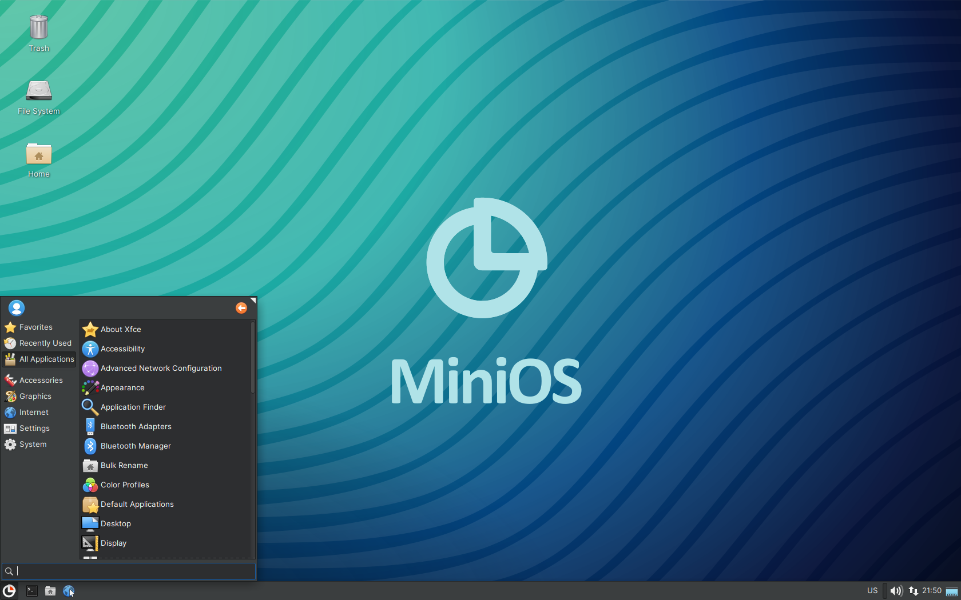This screenshot has width=961, height=600.
Task: Open the volume control in tray
Action: coord(896,591)
